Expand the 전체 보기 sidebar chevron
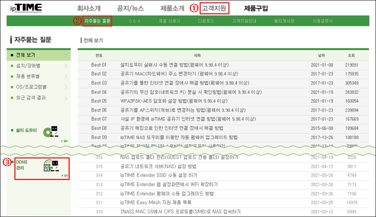The image size is (376, 217). 66,55
